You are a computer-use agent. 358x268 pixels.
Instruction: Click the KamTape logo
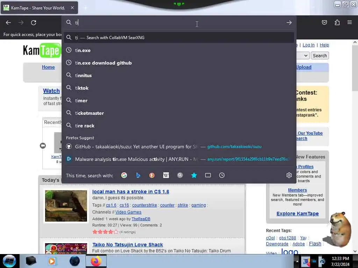point(42,50)
